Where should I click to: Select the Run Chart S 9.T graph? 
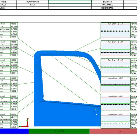pos(116,84)
